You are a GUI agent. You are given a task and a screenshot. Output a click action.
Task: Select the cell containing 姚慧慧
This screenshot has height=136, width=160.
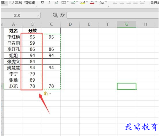pos(14,68)
